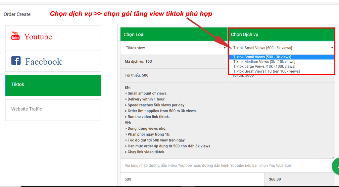The height and width of the screenshot is (187, 339).
Task: Click the $60.00 price box
Action: 300,179
